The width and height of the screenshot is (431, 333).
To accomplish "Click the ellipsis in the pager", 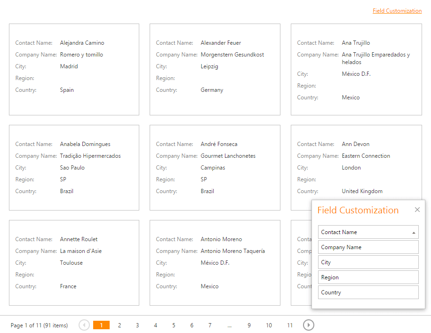I will pyautogui.click(x=229, y=325).
